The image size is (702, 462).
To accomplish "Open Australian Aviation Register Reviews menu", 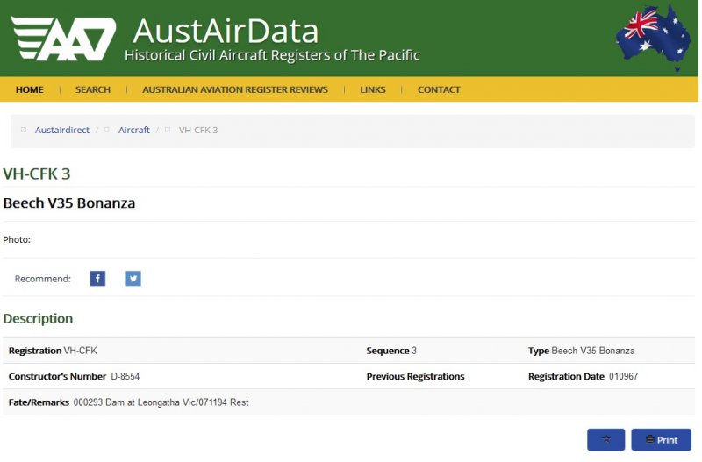I will [235, 89].
